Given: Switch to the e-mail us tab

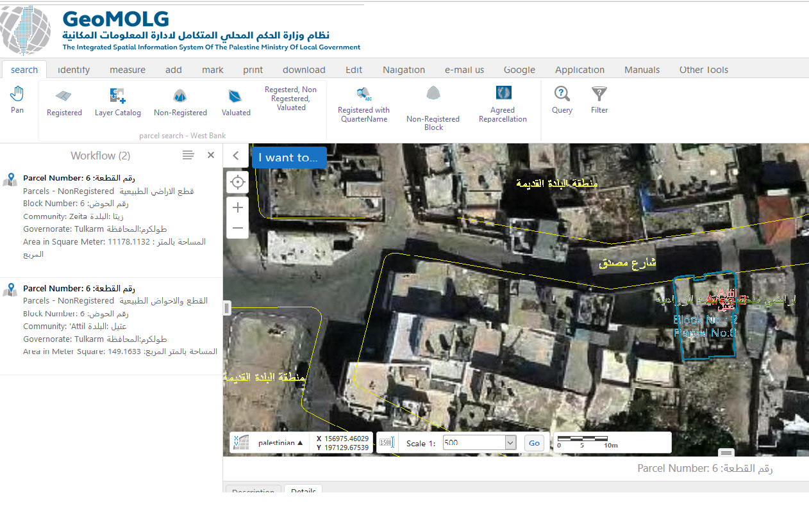Looking at the screenshot, I should click(x=465, y=70).
